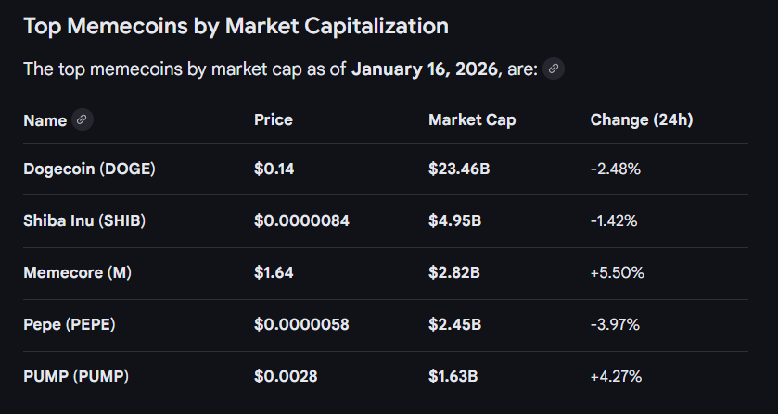This screenshot has width=778, height=414.
Task: Click Memecore's +5.50% change value
Action: 617,272
